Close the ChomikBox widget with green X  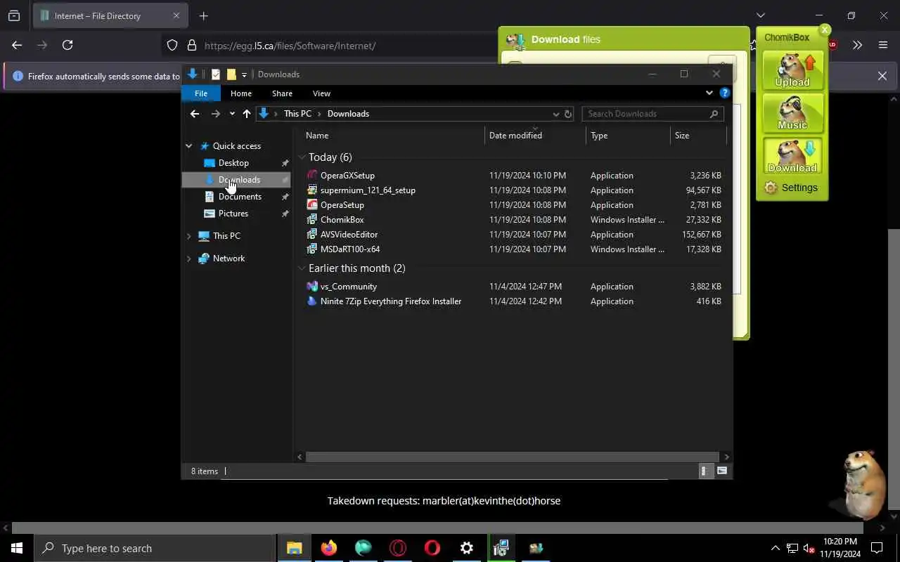825,30
